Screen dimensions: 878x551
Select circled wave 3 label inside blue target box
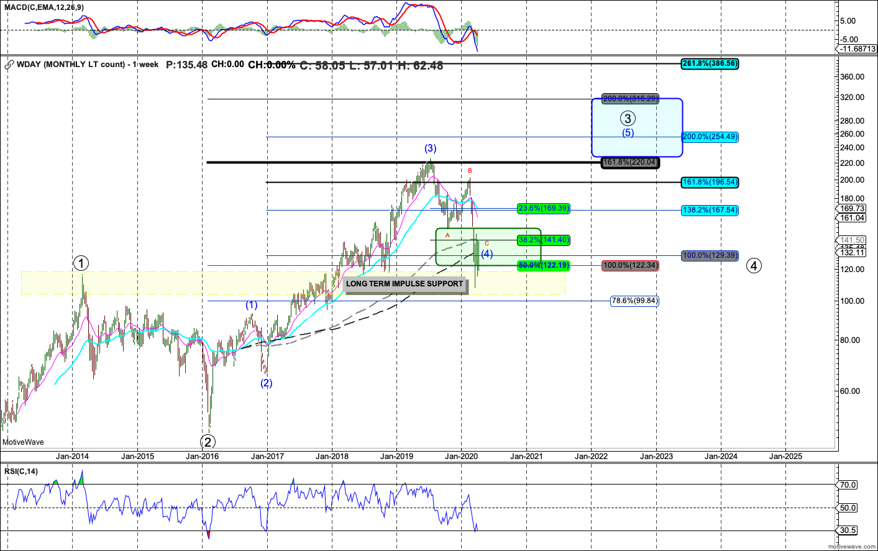point(628,118)
